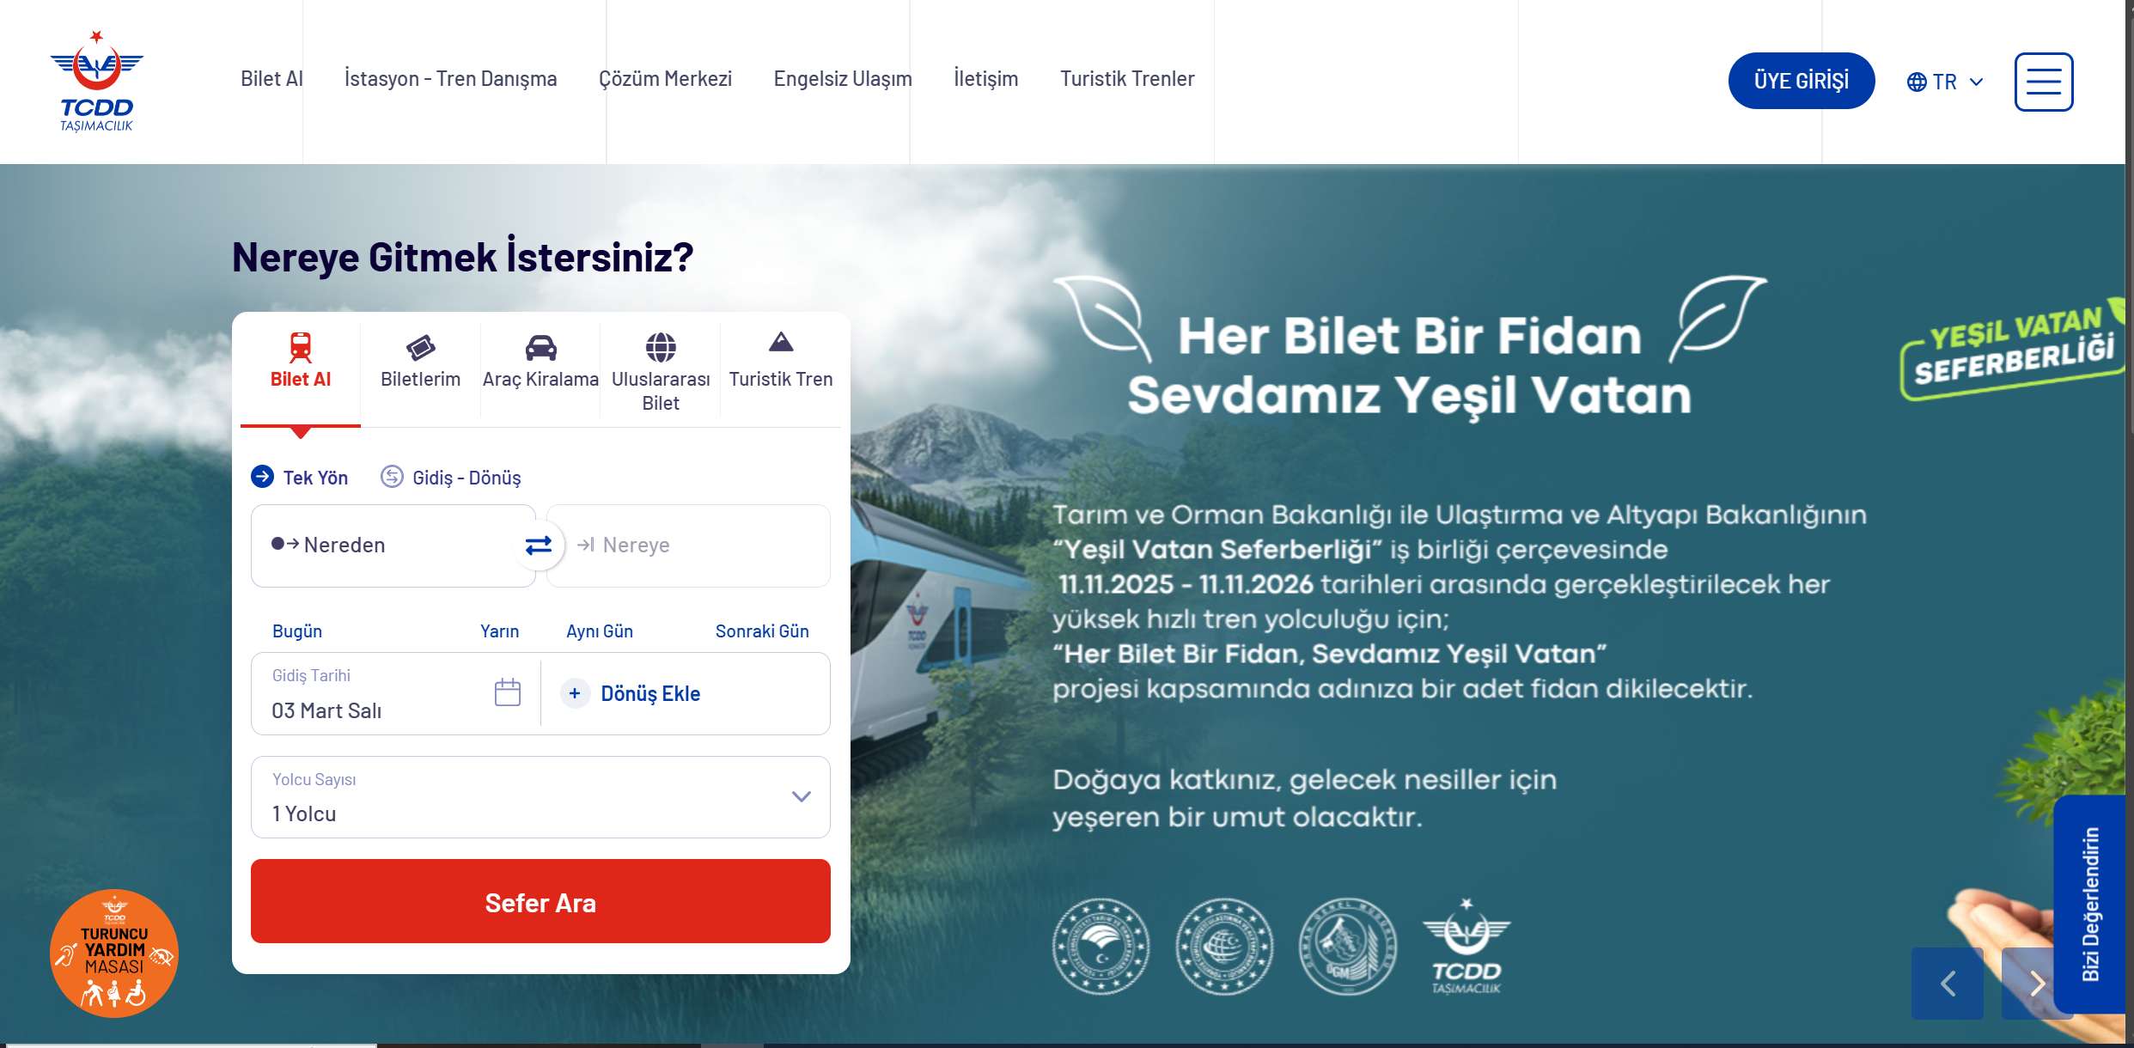Choose Yarın as departure day
This screenshot has height=1048, width=2134.
click(x=499, y=631)
